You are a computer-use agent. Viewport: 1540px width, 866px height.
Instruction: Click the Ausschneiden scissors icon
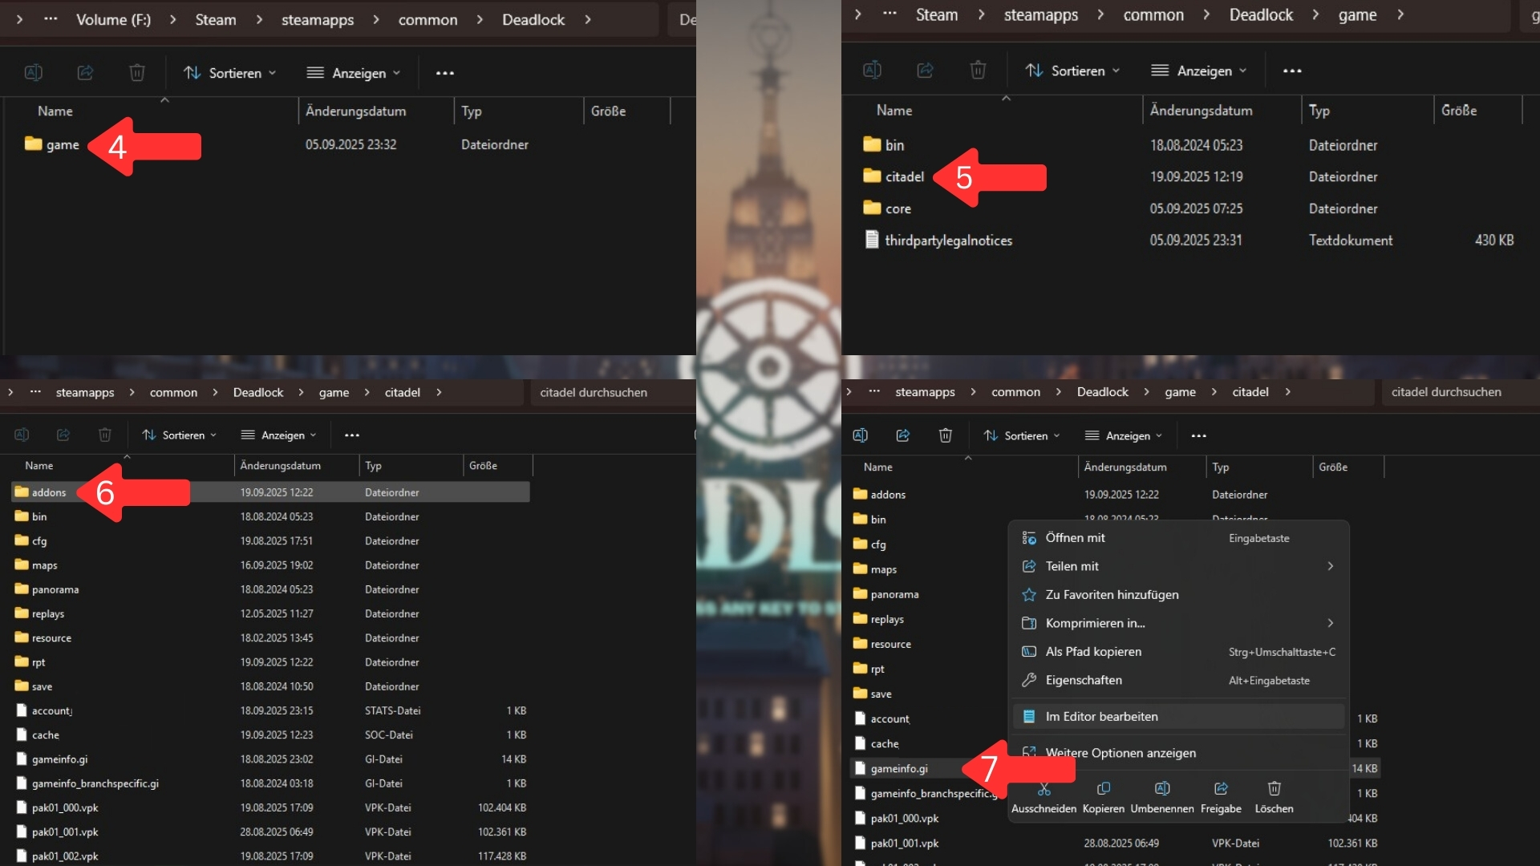(x=1044, y=790)
